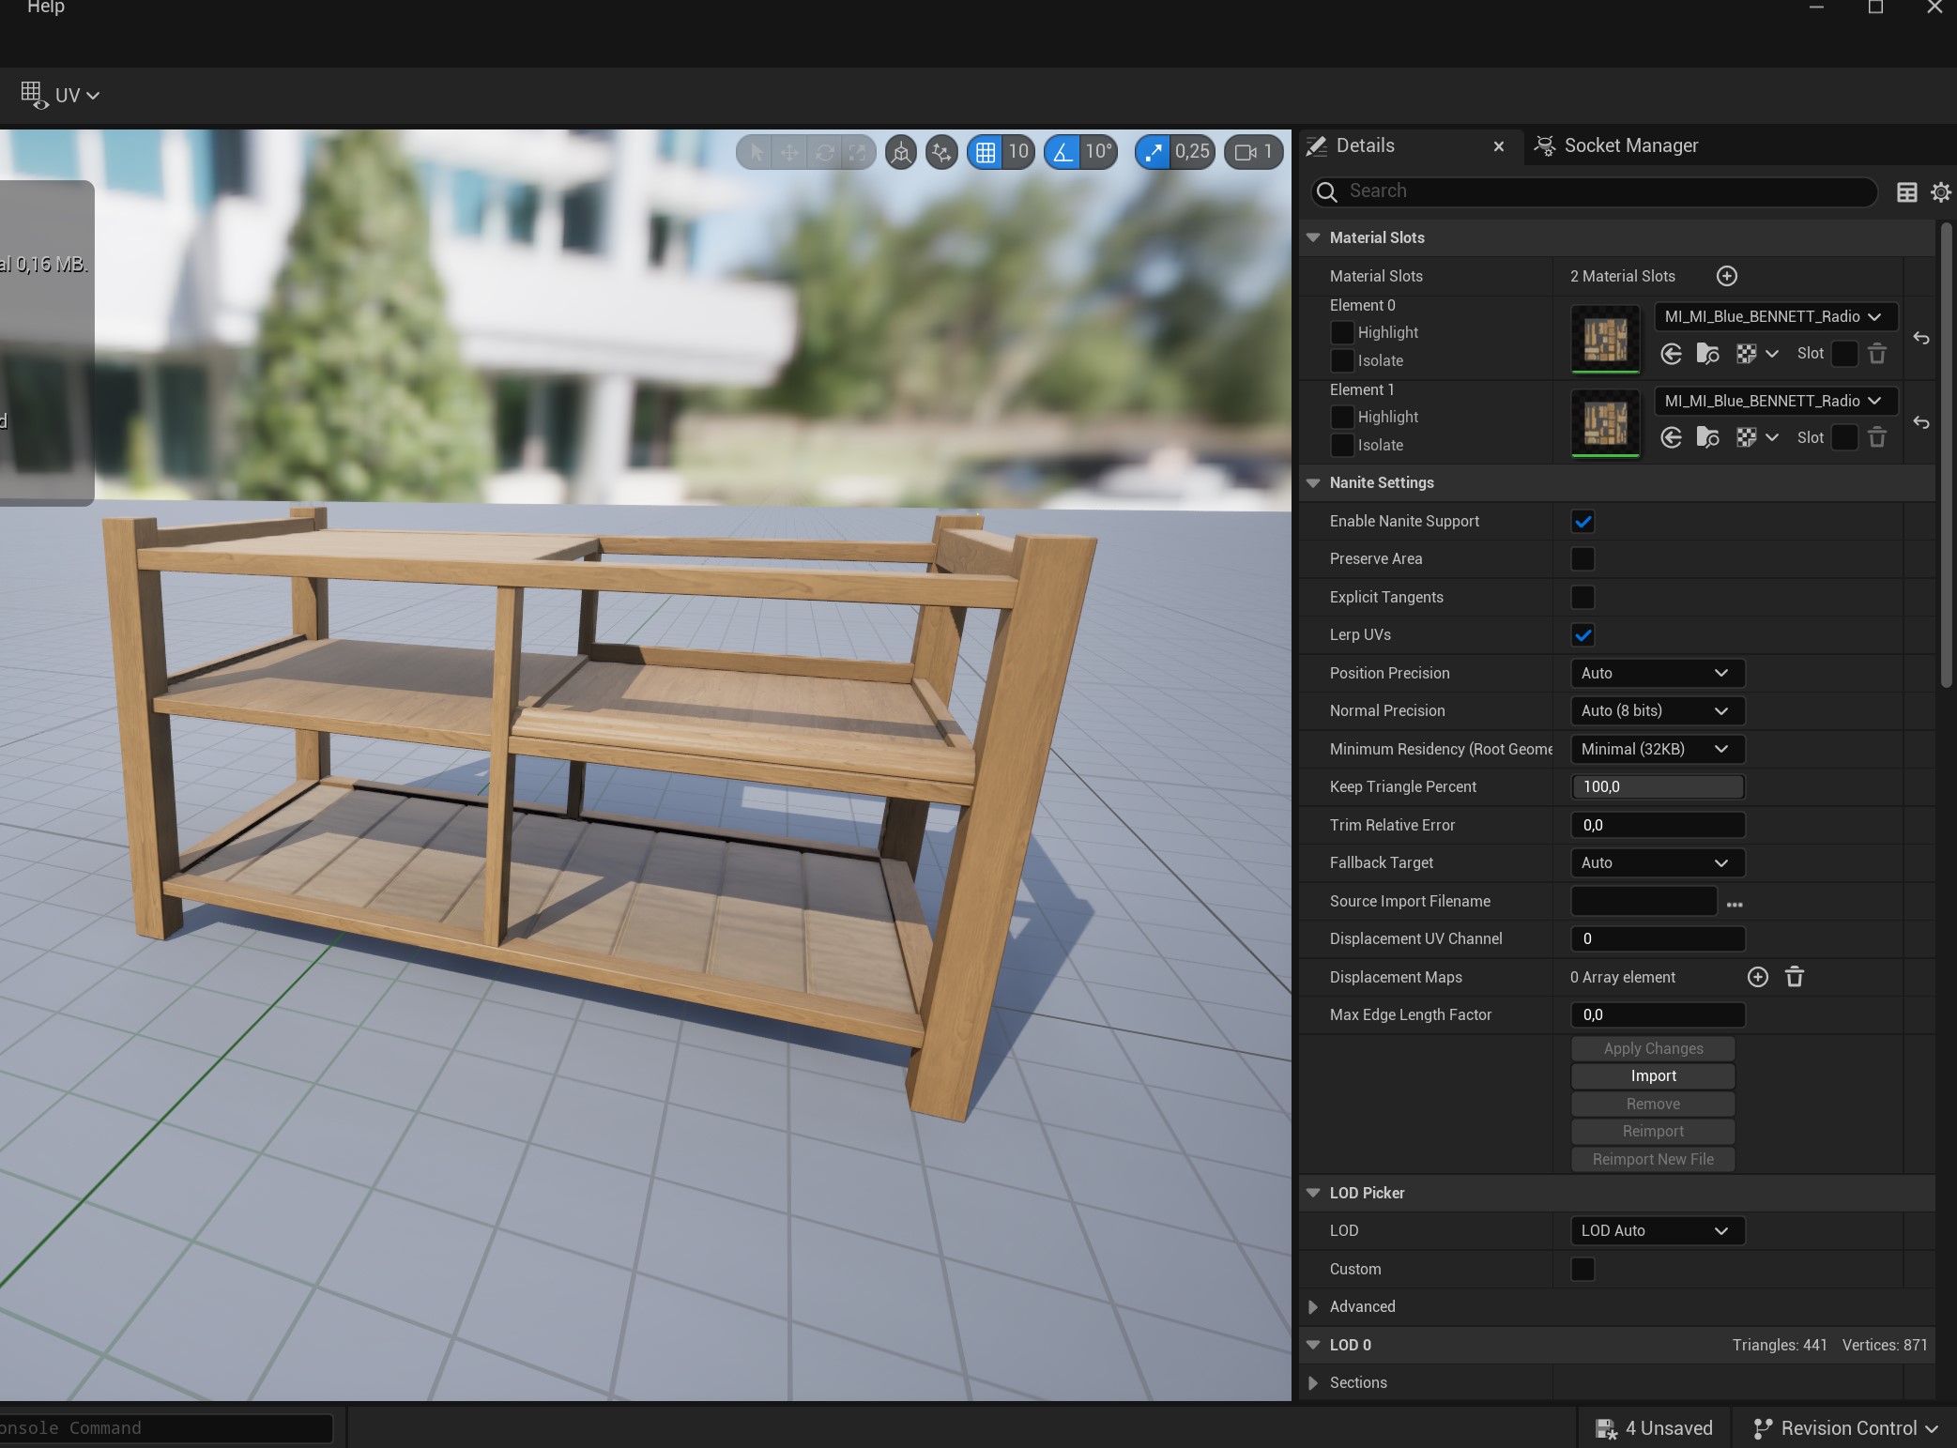Open the UV channel dropdown
1957x1448 pixels.
60,95
